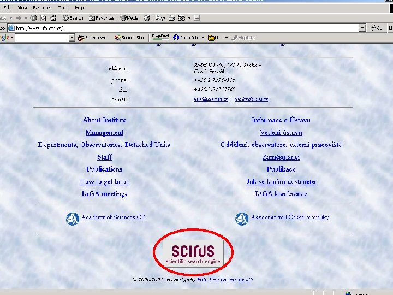Open the Tools menu
The height and width of the screenshot is (295, 393).
[63, 8]
